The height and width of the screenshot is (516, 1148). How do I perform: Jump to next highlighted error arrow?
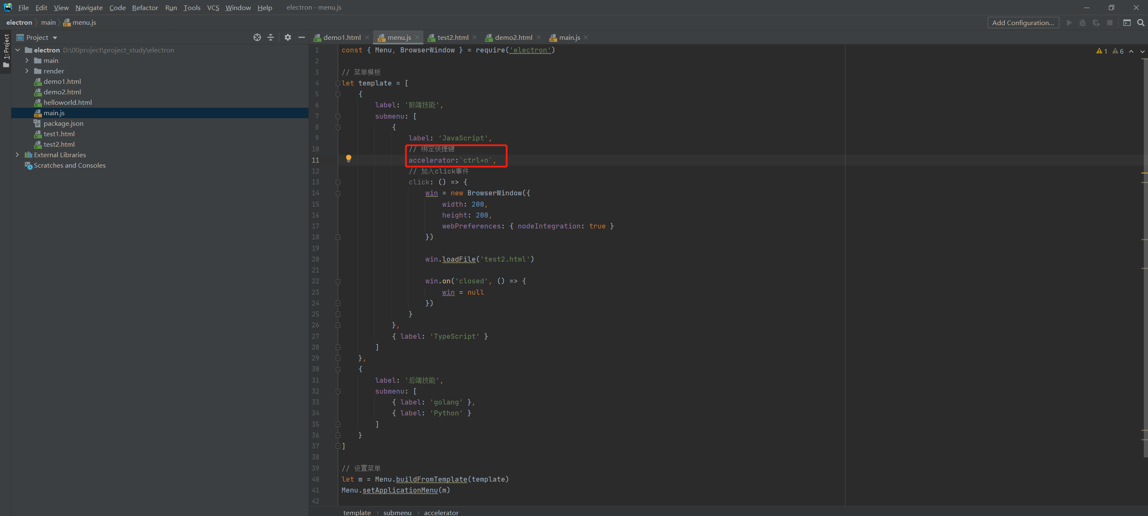pyautogui.click(x=1142, y=51)
